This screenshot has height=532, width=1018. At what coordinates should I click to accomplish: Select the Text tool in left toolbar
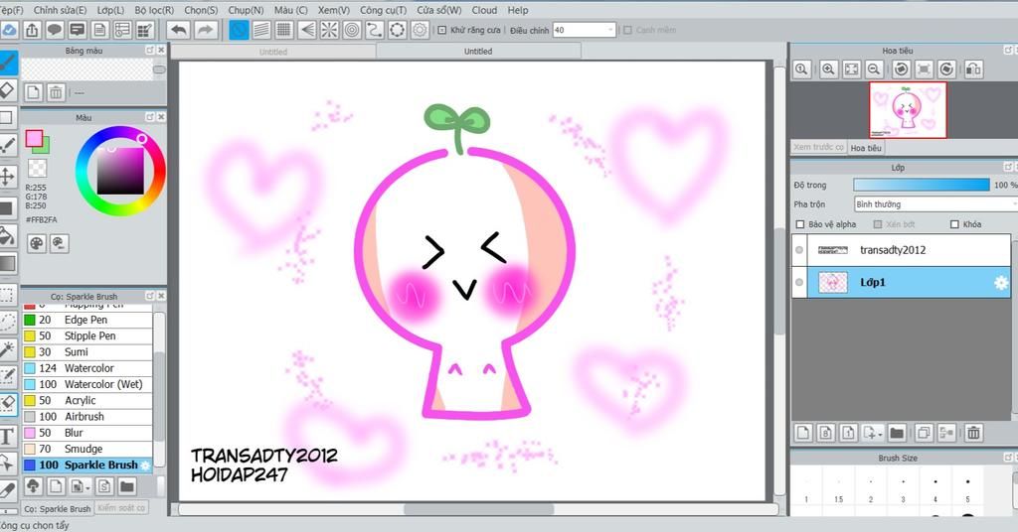[x=8, y=436]
